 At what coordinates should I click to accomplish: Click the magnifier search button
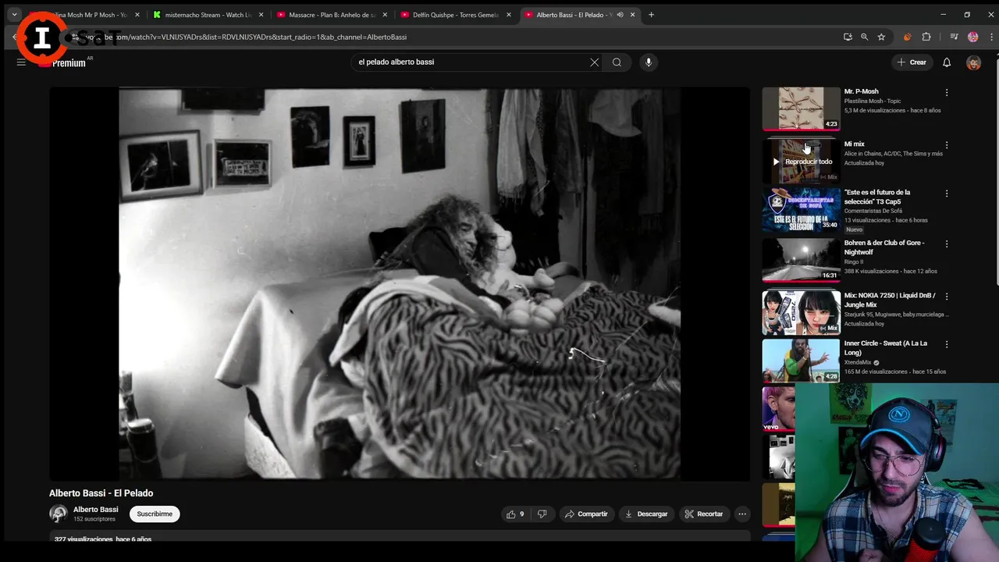617,62
